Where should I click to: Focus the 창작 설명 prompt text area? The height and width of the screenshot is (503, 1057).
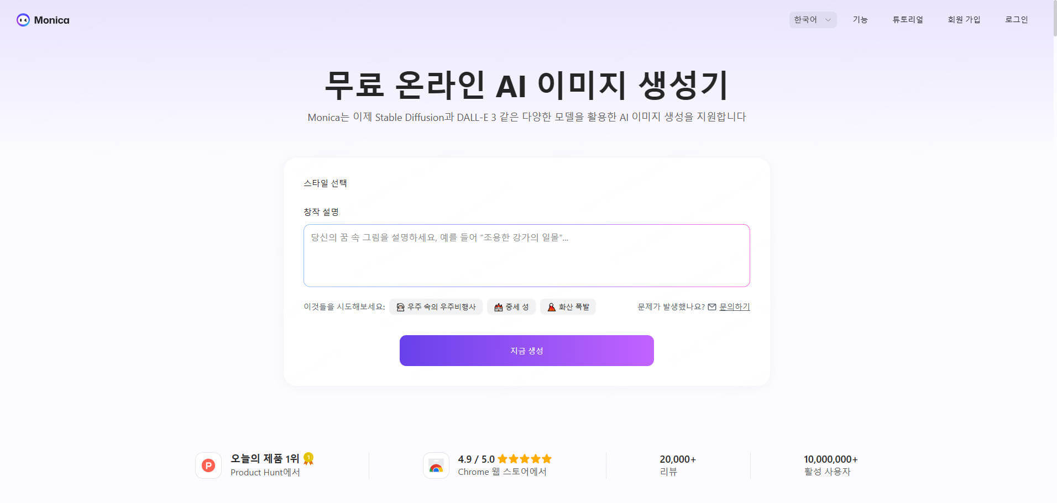click(x=527, y=256)
